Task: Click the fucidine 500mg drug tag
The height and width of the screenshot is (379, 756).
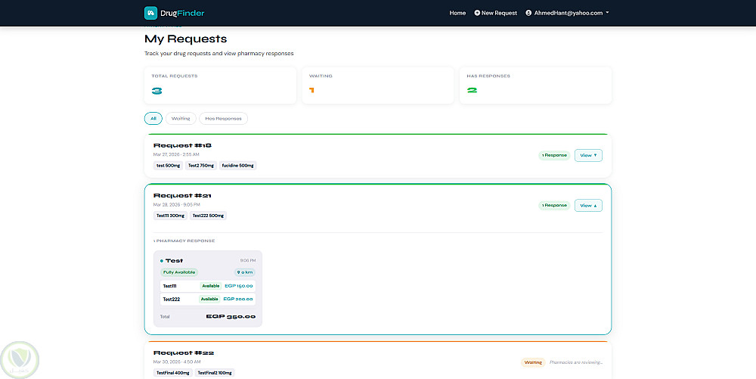Action: click(x=237, y=165)
